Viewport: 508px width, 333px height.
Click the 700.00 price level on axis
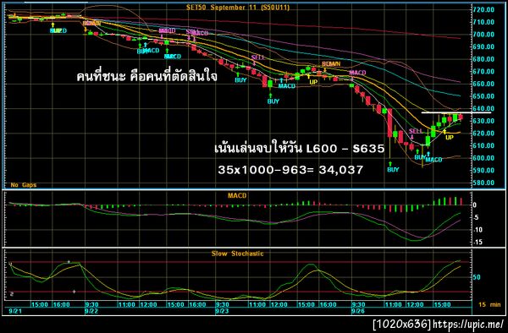coord(483,35)
